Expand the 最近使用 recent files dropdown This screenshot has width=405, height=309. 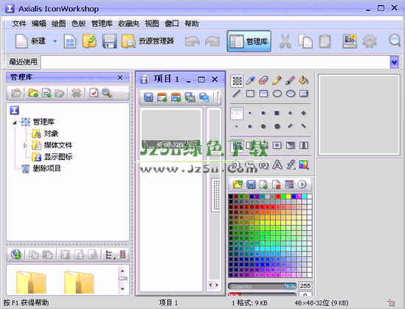click(x=394, y=62)
